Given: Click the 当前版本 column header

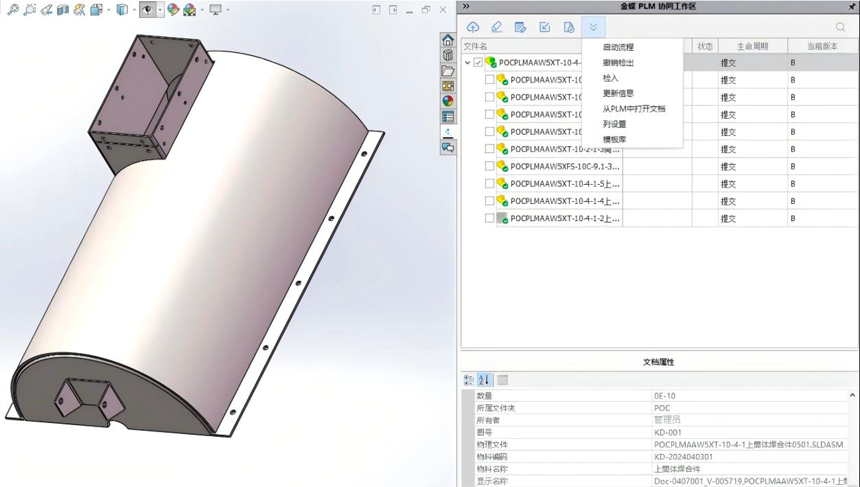Looking at the screenshot, I should point(822,46).
